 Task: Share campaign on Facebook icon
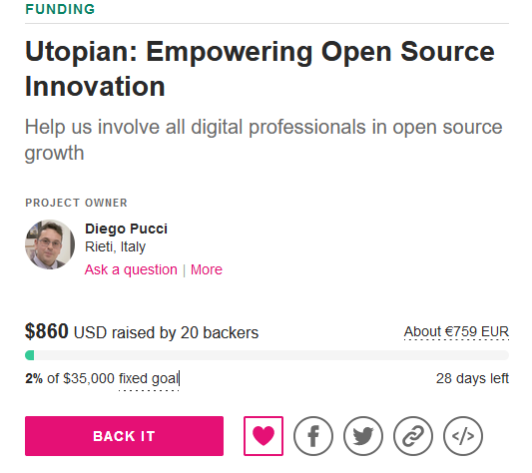pos(313,436)
